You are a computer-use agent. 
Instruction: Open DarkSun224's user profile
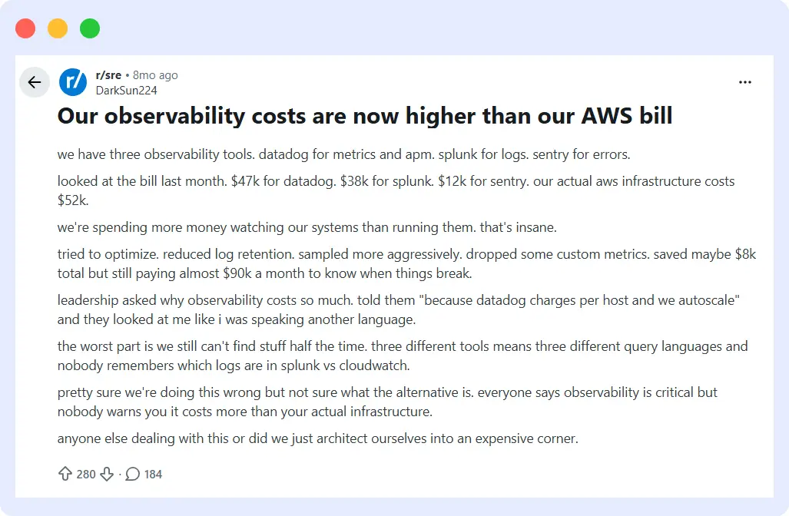126,90
